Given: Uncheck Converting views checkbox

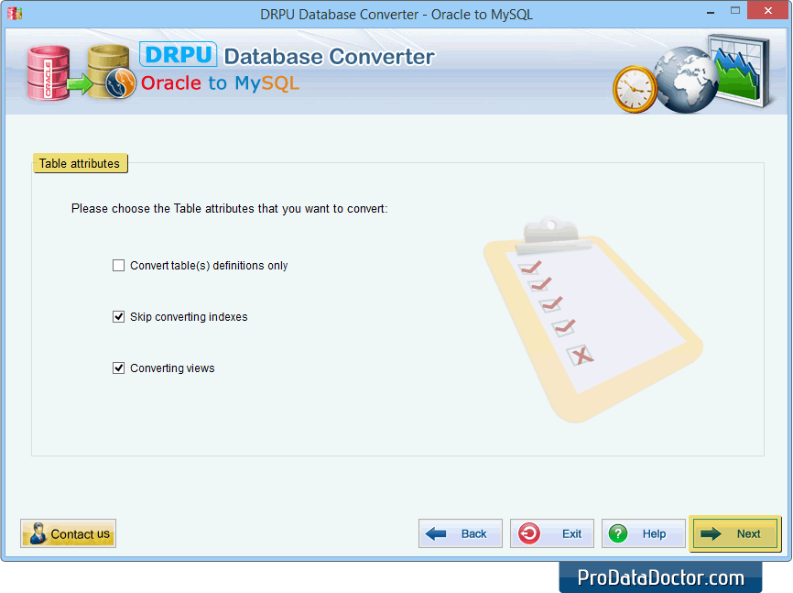Looking at the screenshot, I should (x=118, y=368).
